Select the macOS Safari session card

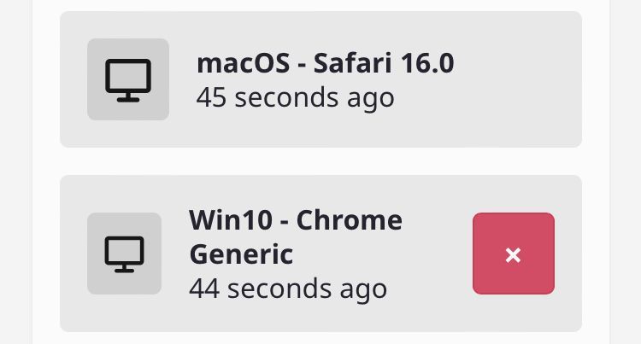pos(320,79)
